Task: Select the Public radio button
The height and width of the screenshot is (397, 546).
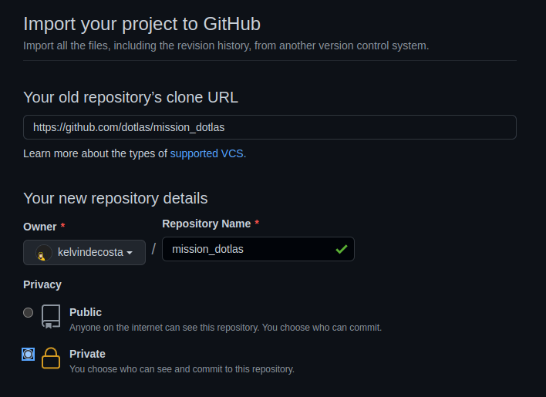Action: (29, 312)
